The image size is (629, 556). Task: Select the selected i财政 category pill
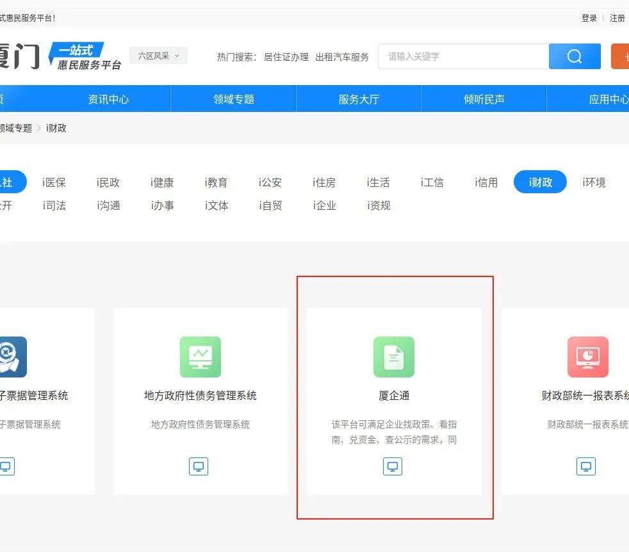[x=540, y=182]
